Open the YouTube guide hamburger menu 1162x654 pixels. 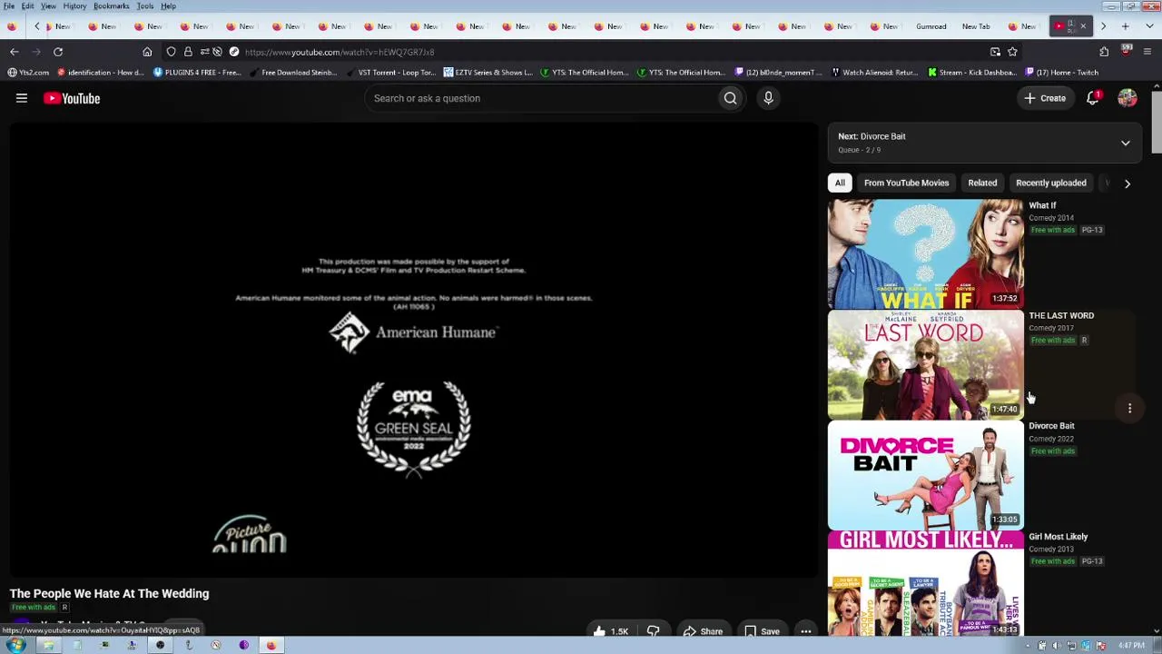[22, 98]
